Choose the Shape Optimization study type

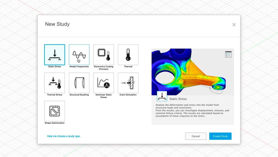[x=54, y=111]
